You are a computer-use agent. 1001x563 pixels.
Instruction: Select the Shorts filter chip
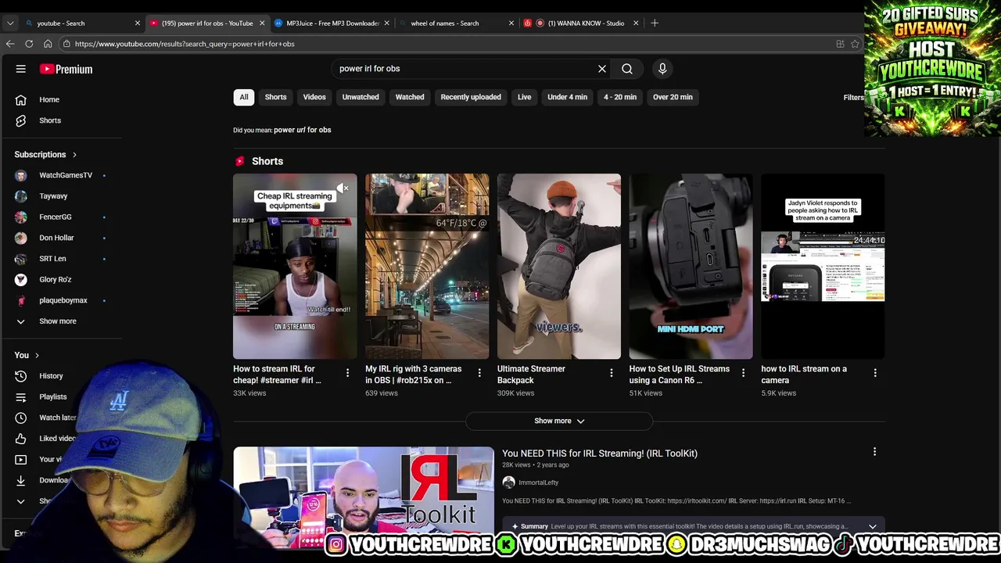tap(275, 97)
